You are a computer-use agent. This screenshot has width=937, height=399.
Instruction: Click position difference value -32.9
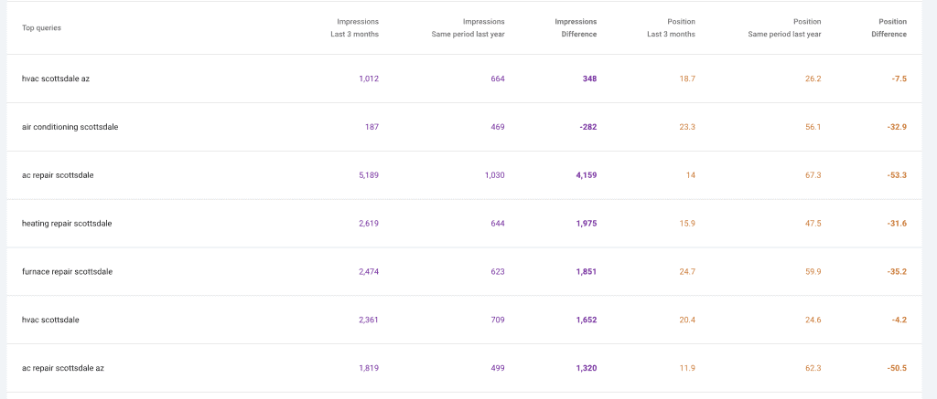[x=897, y=127]
